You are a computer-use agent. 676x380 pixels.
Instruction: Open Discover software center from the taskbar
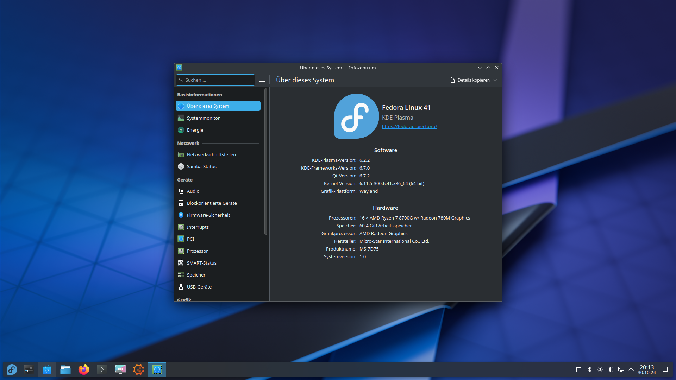tap(47, 369)
